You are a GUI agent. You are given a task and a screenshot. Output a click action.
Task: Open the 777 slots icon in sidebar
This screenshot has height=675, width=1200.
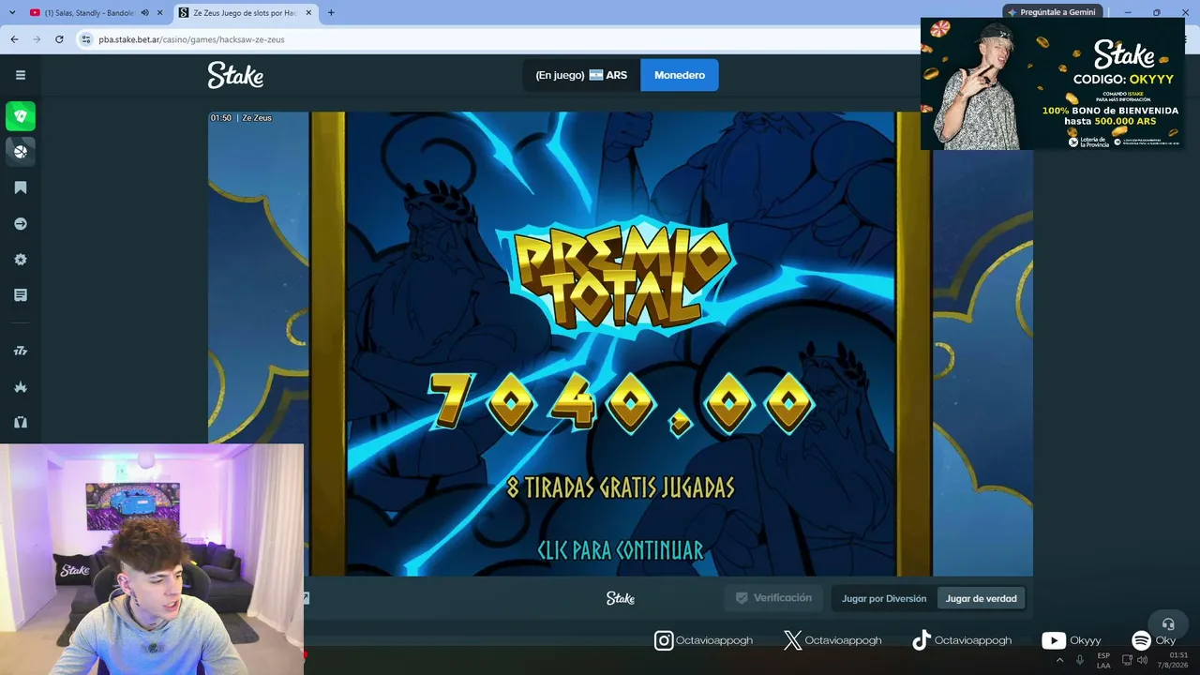click(x=21, y=351)
